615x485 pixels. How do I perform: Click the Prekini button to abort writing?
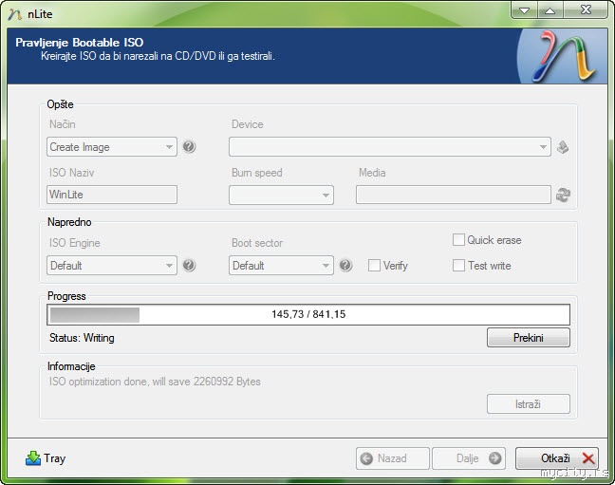529,338
